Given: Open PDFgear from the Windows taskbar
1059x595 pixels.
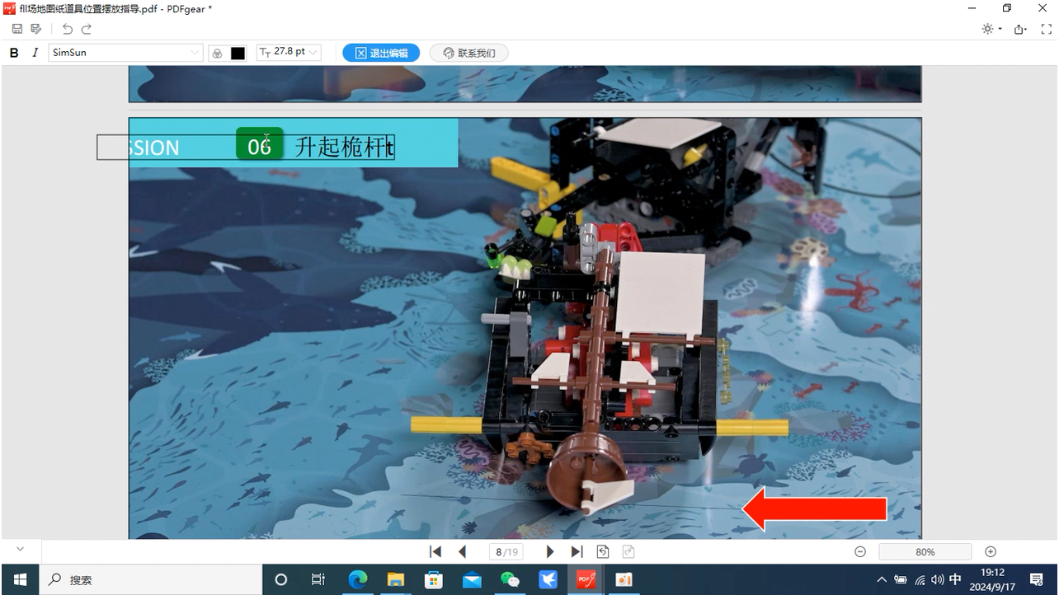Looking at the screenshot, I should coord(585,579).
